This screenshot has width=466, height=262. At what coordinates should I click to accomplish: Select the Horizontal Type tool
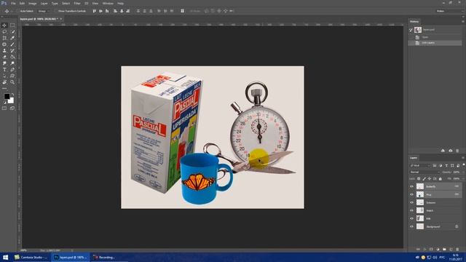(x=4, y=70)
